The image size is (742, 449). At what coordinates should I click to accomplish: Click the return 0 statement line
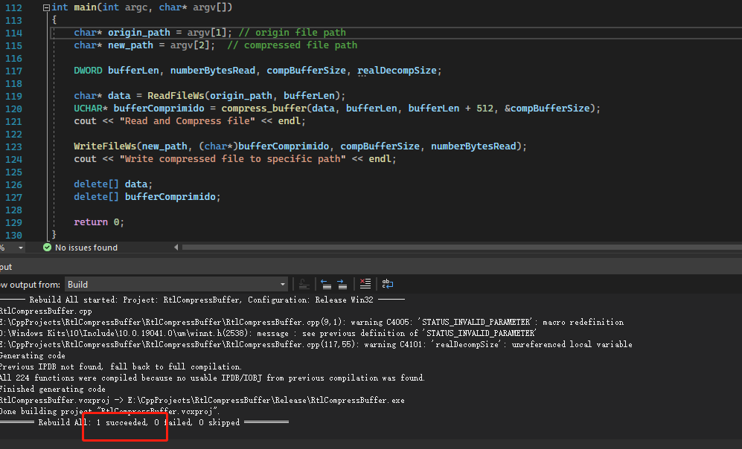pos(99,222)
